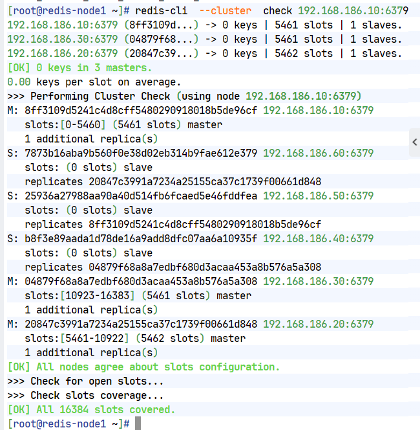Click slave node ID 25936a27988aa90a40d514fb6... line
Image resolution: width=420 pixels, height=430 pixels.
190,196
